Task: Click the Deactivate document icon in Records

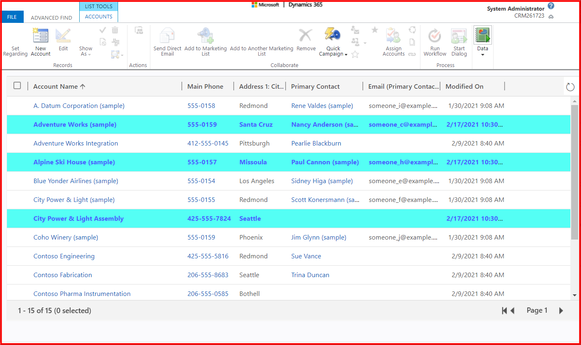Action: (x=103, y=42)
